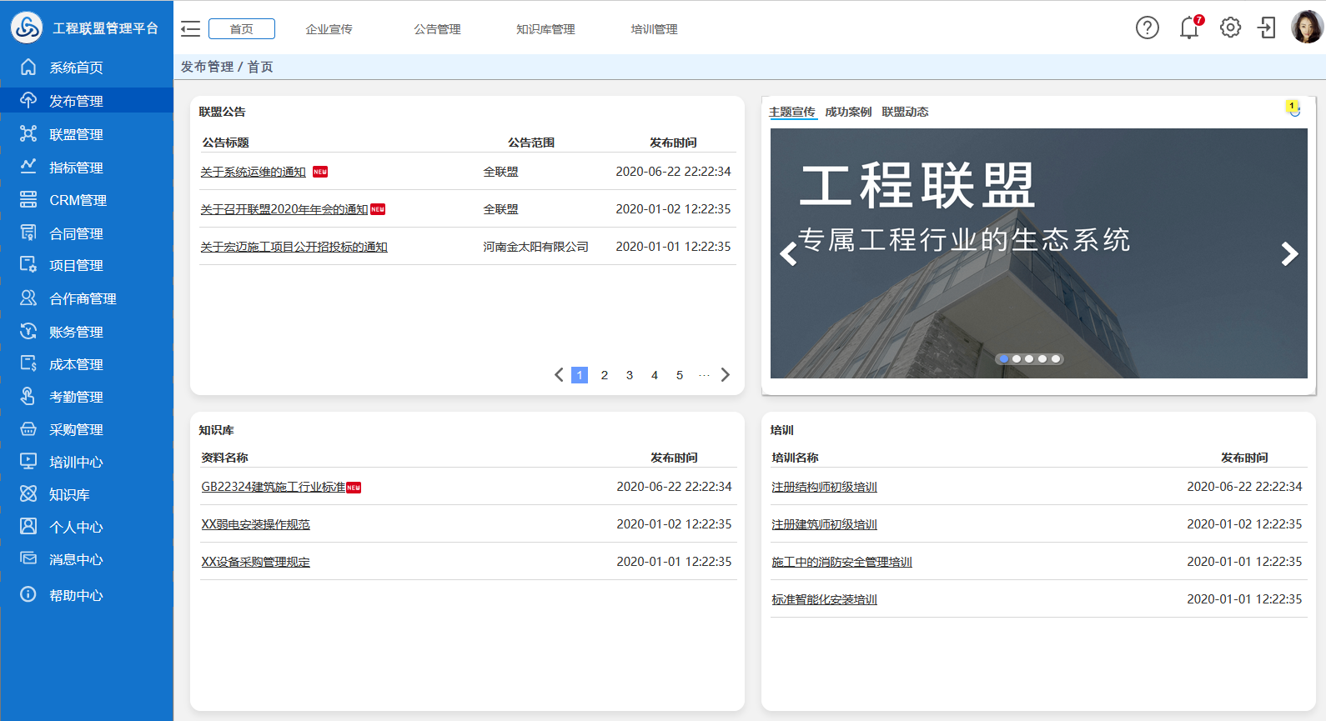Click the 成本管理 sidebar icon
The width and height of the screenshot is (1326, 721).
(28, 363)
